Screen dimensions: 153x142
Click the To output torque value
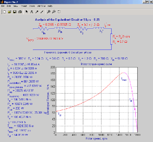pos(19,117)
